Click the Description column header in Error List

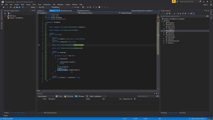tap(52, 99)
